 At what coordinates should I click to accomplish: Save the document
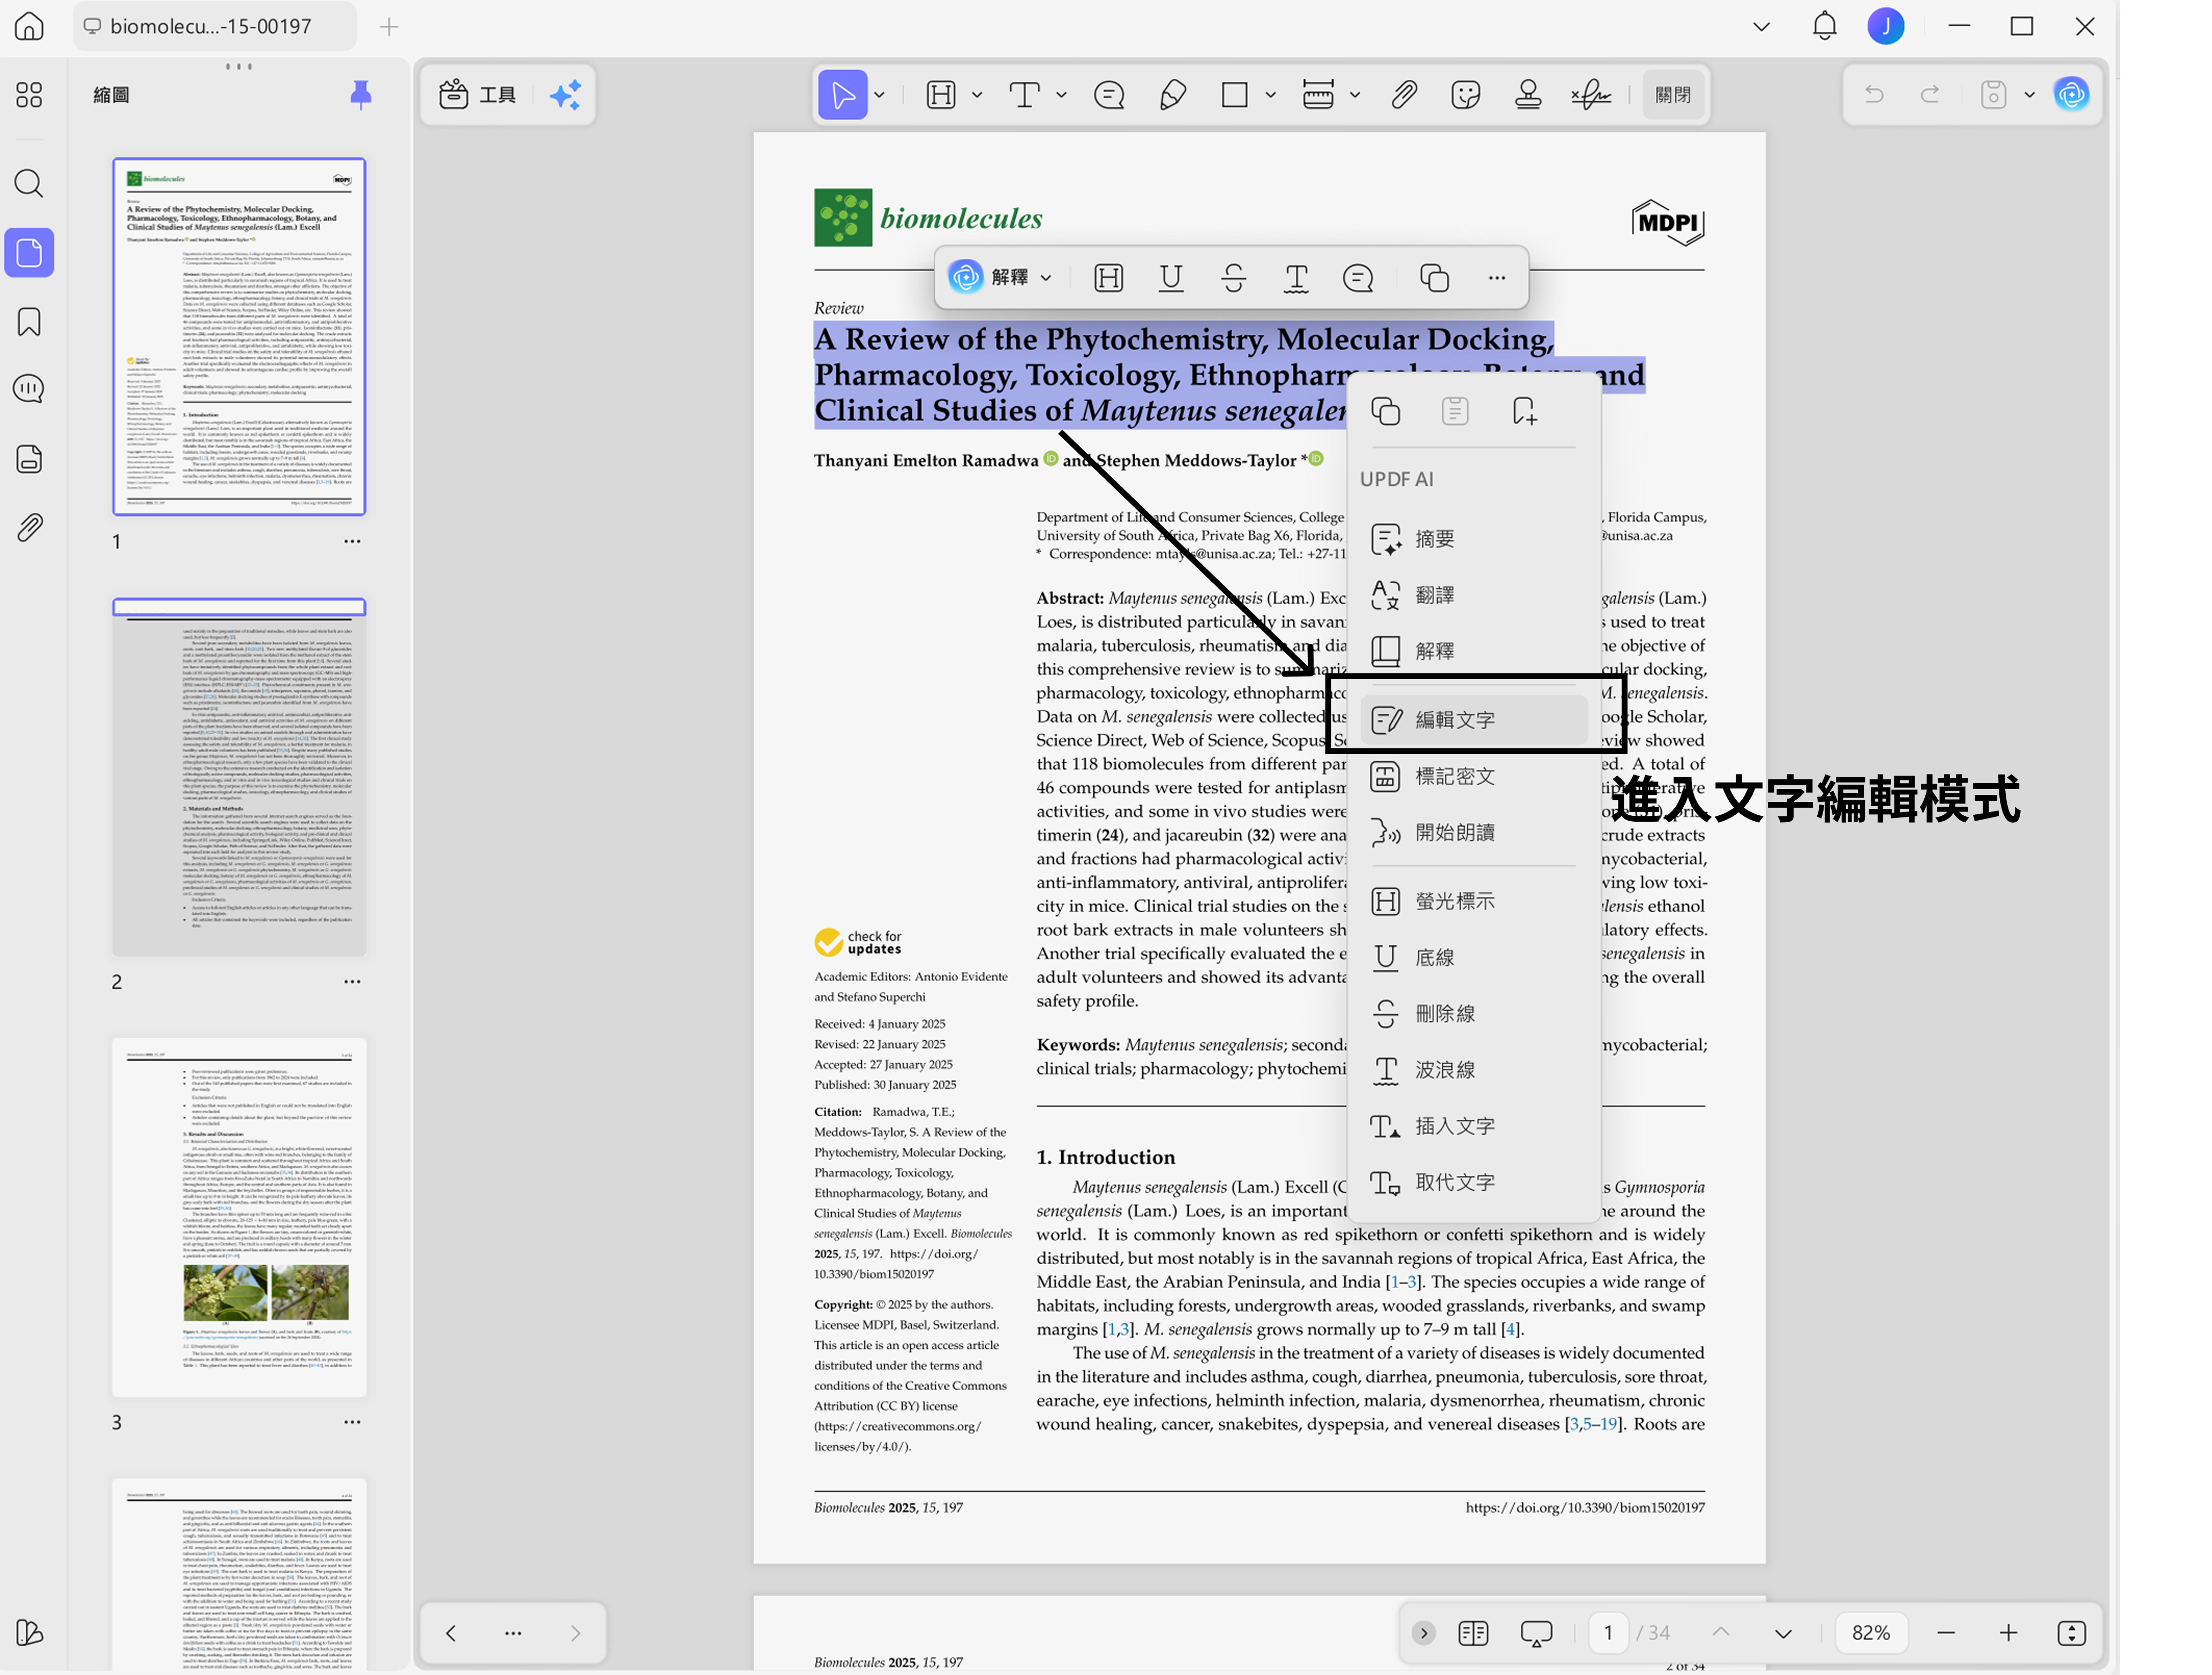[x=1993, y=95]
